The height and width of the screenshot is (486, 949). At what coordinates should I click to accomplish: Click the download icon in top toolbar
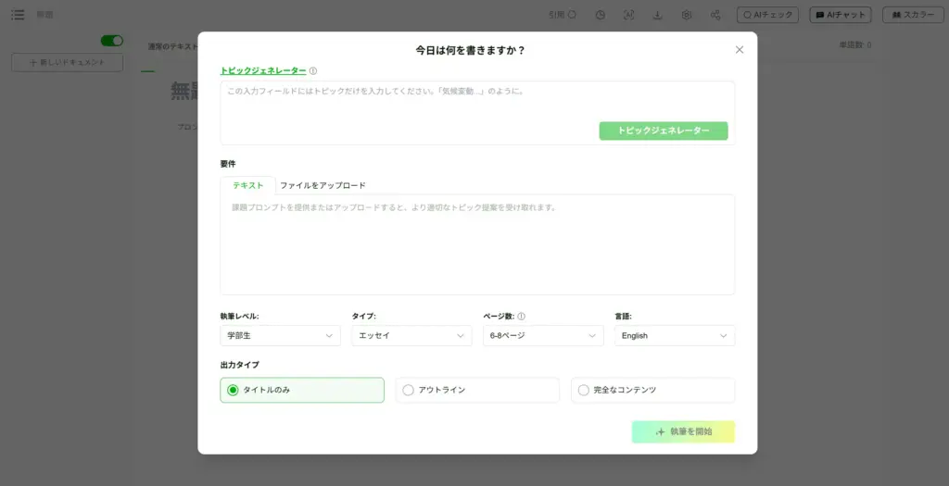coord(657,15)
